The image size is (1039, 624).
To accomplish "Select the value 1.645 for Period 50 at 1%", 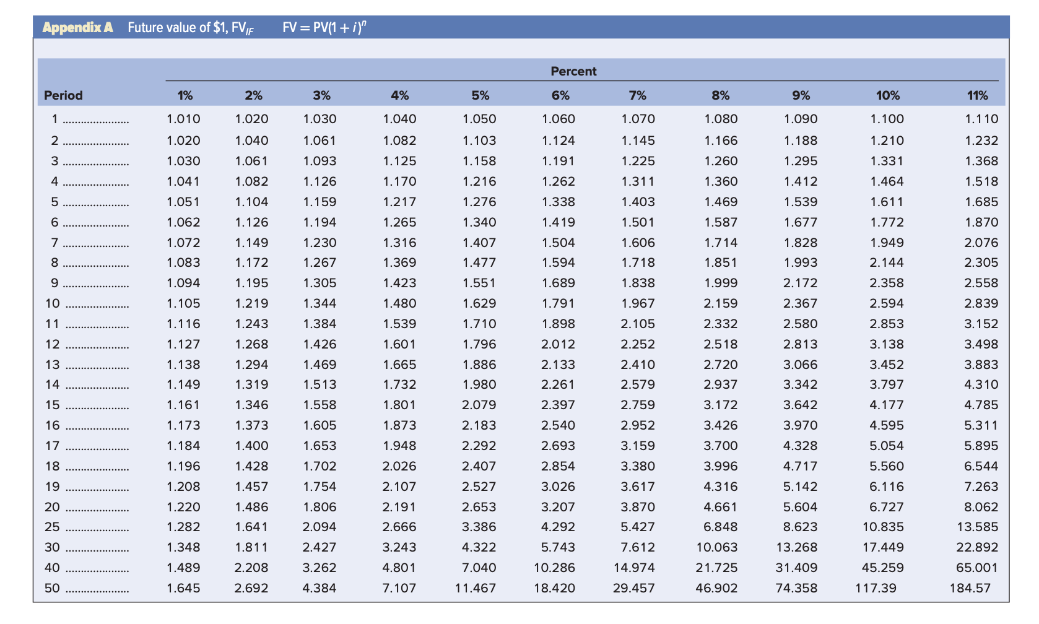I will pos(185,588).
